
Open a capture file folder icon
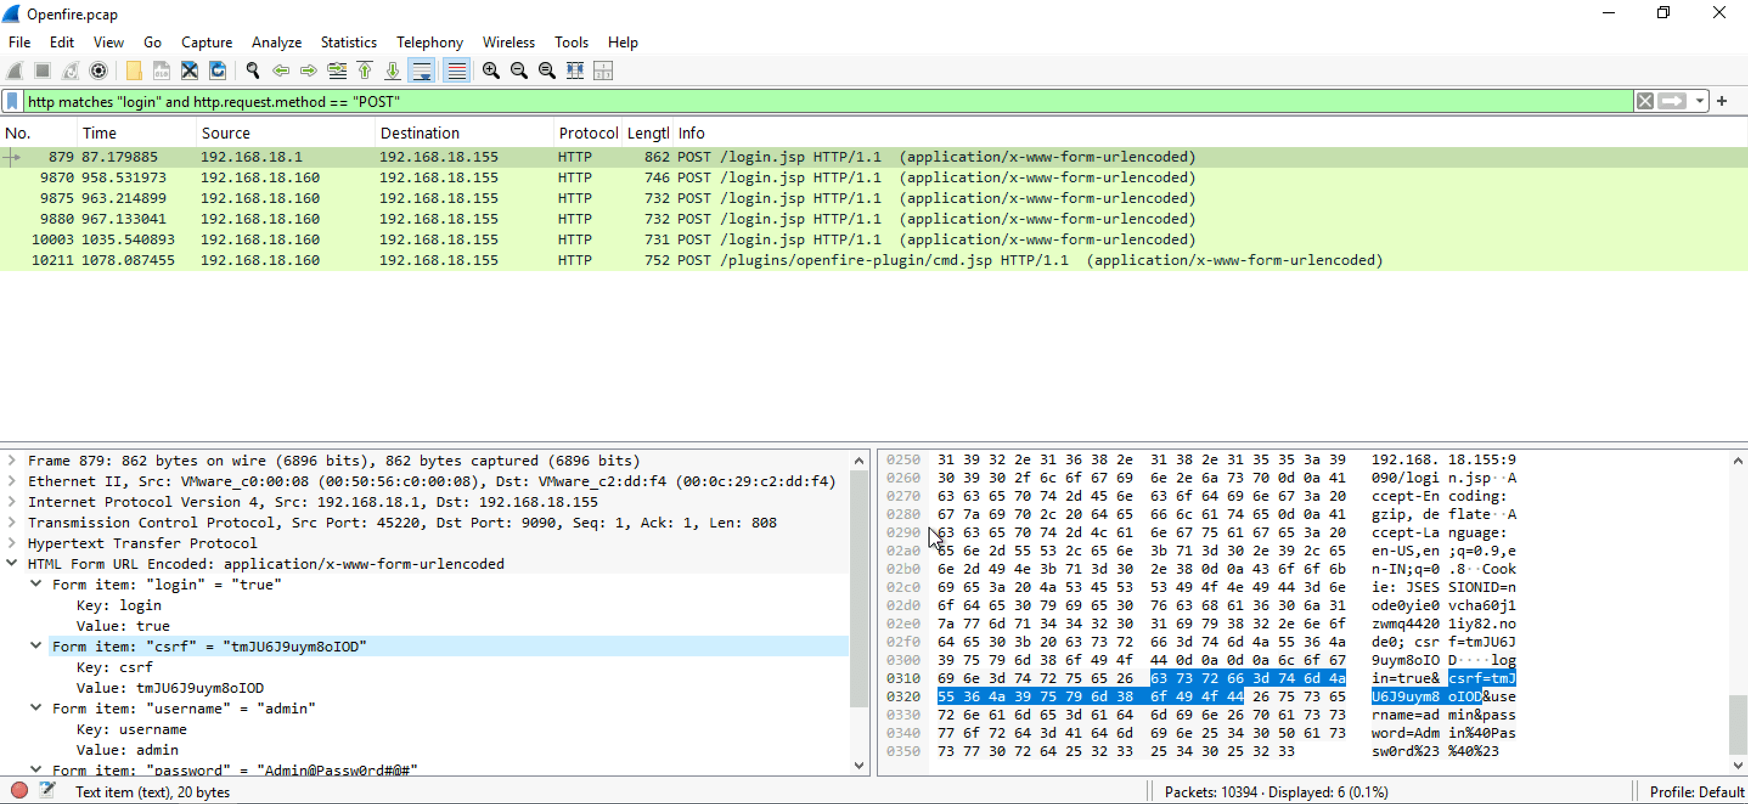pyautogui.click(x=134, y=70)
